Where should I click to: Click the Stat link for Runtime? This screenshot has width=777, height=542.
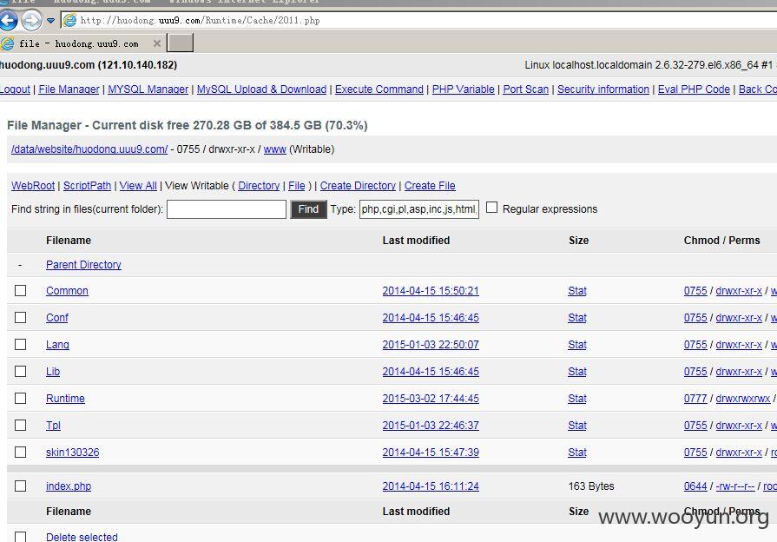point(577,399)
